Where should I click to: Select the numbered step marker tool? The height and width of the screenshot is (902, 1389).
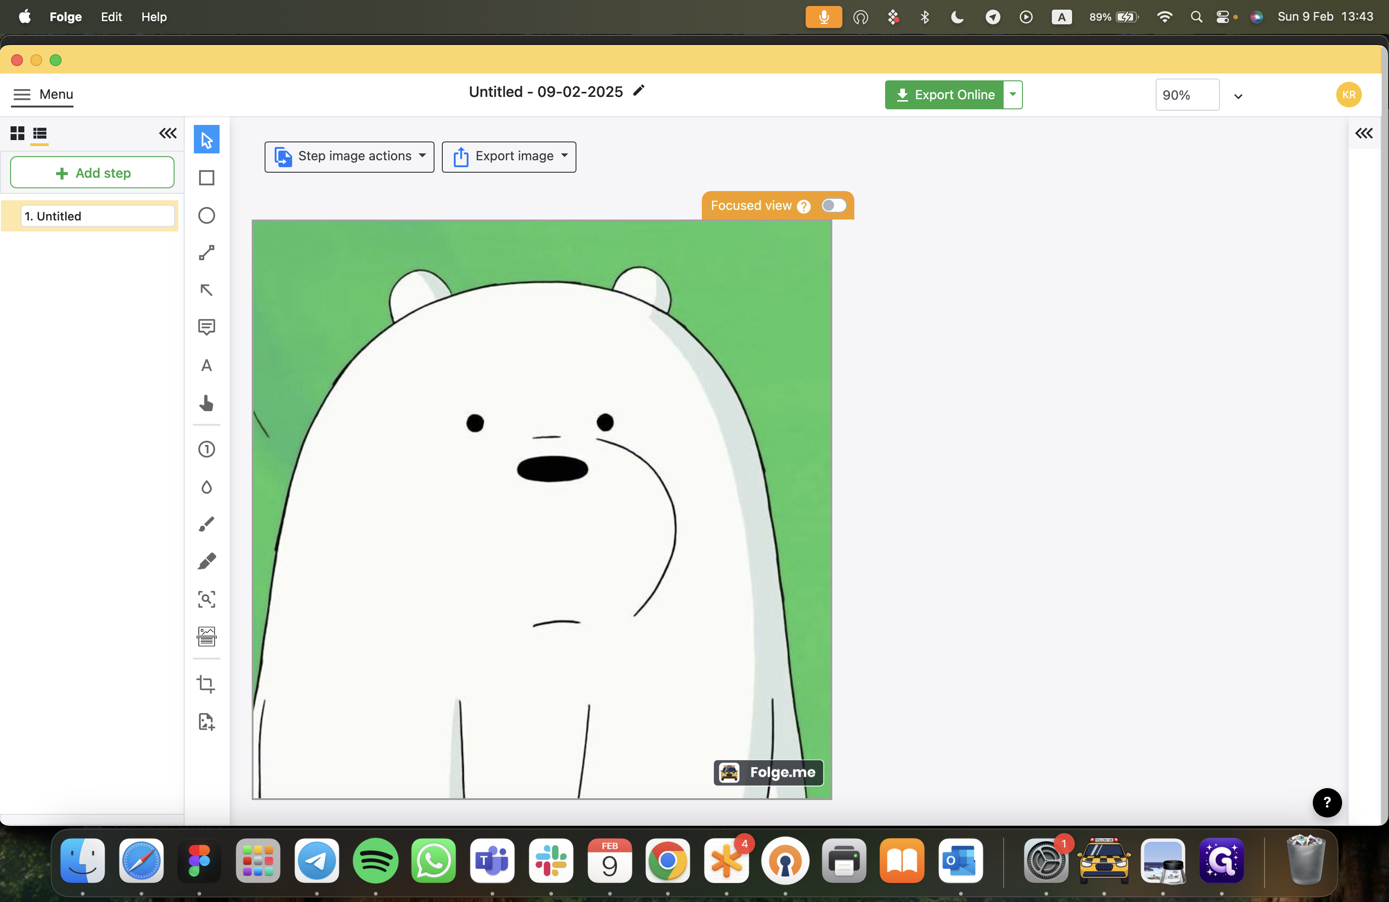coord(207,449)
